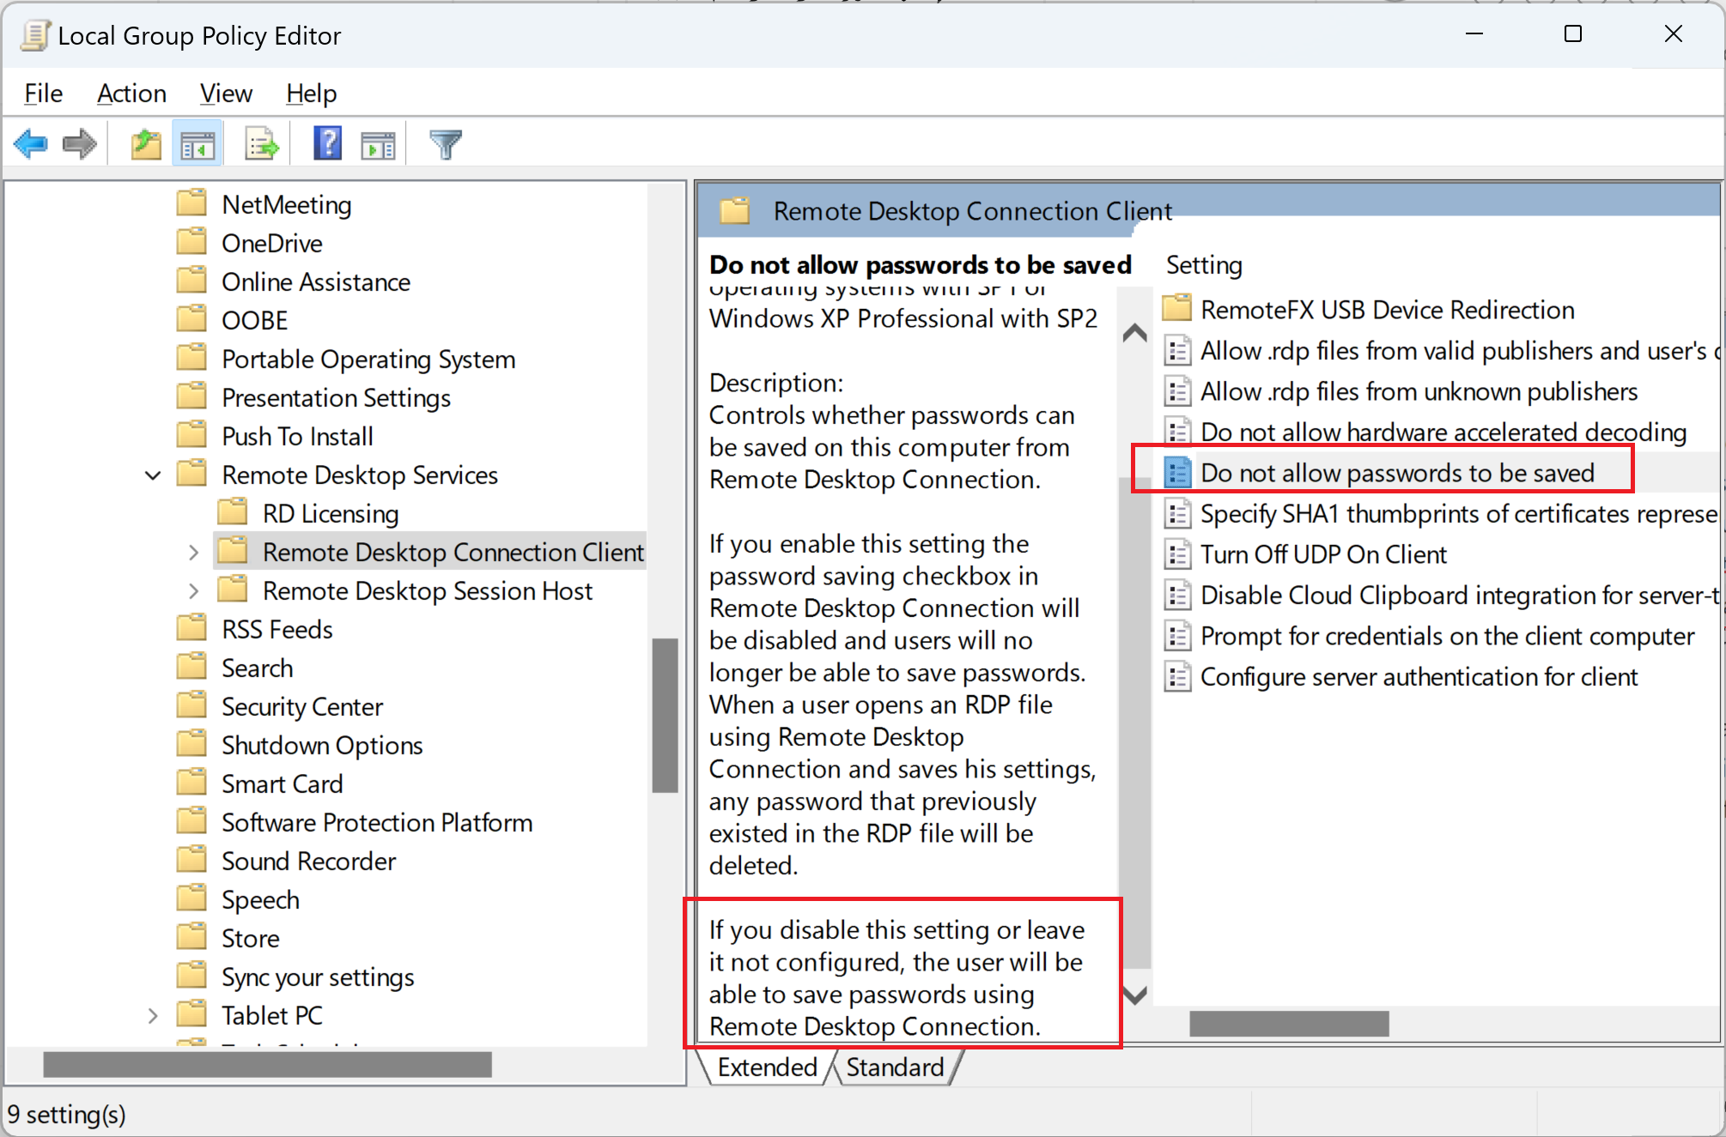Click the Export List toolbar icon
Screen dimensions: 1726x1137
pyautogui.click(x=261, y=143)
